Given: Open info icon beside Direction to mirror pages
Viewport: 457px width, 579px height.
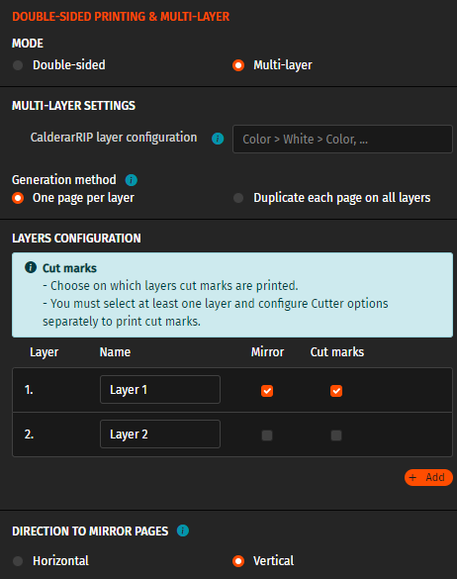Looking at the screenshot, I should pyautogui.click(x=183, y=531).
